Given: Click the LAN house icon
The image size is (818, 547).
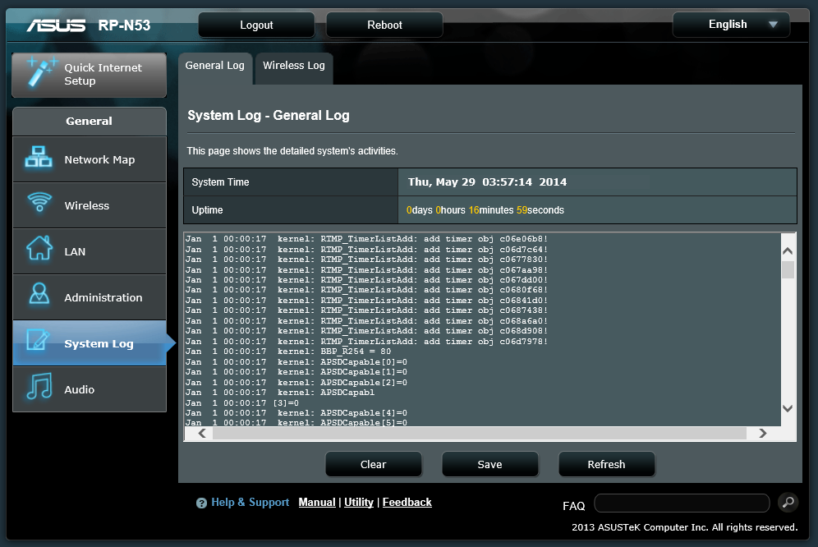Looking at the screenshot, I should tap(39, 248).
